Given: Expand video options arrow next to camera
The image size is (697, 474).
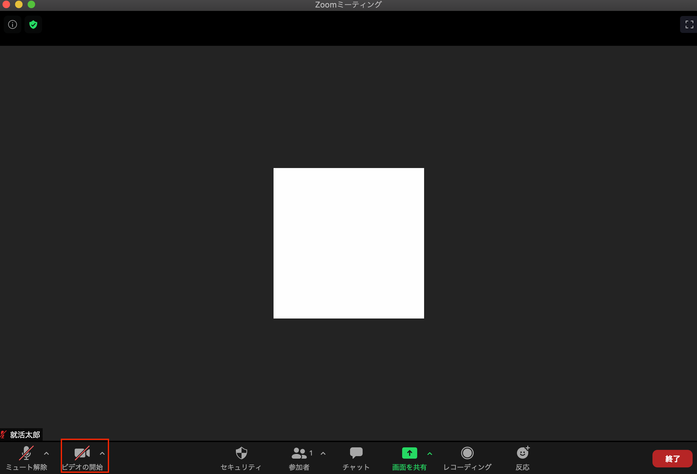Looking at the screenshot, I should [102, 453].
